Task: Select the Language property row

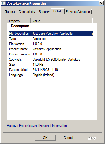Action: click(x=51, y=75)
